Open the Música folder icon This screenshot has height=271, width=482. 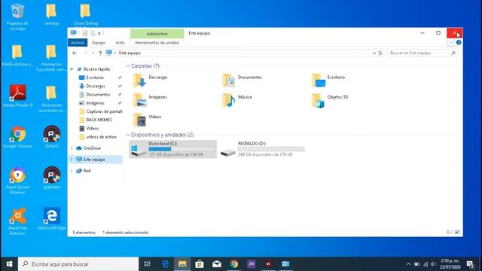pyautogui.click(x=229, y=100)
